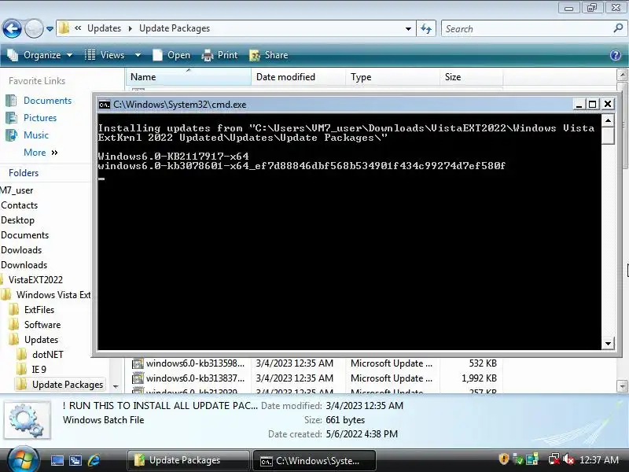Click the muted volume tray icon
This screenshot has width=629, height=472.
(x=568, y=459)
